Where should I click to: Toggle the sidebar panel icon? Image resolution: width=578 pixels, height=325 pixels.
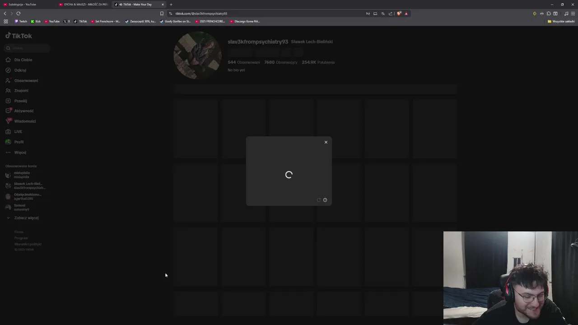coord(555,14)
